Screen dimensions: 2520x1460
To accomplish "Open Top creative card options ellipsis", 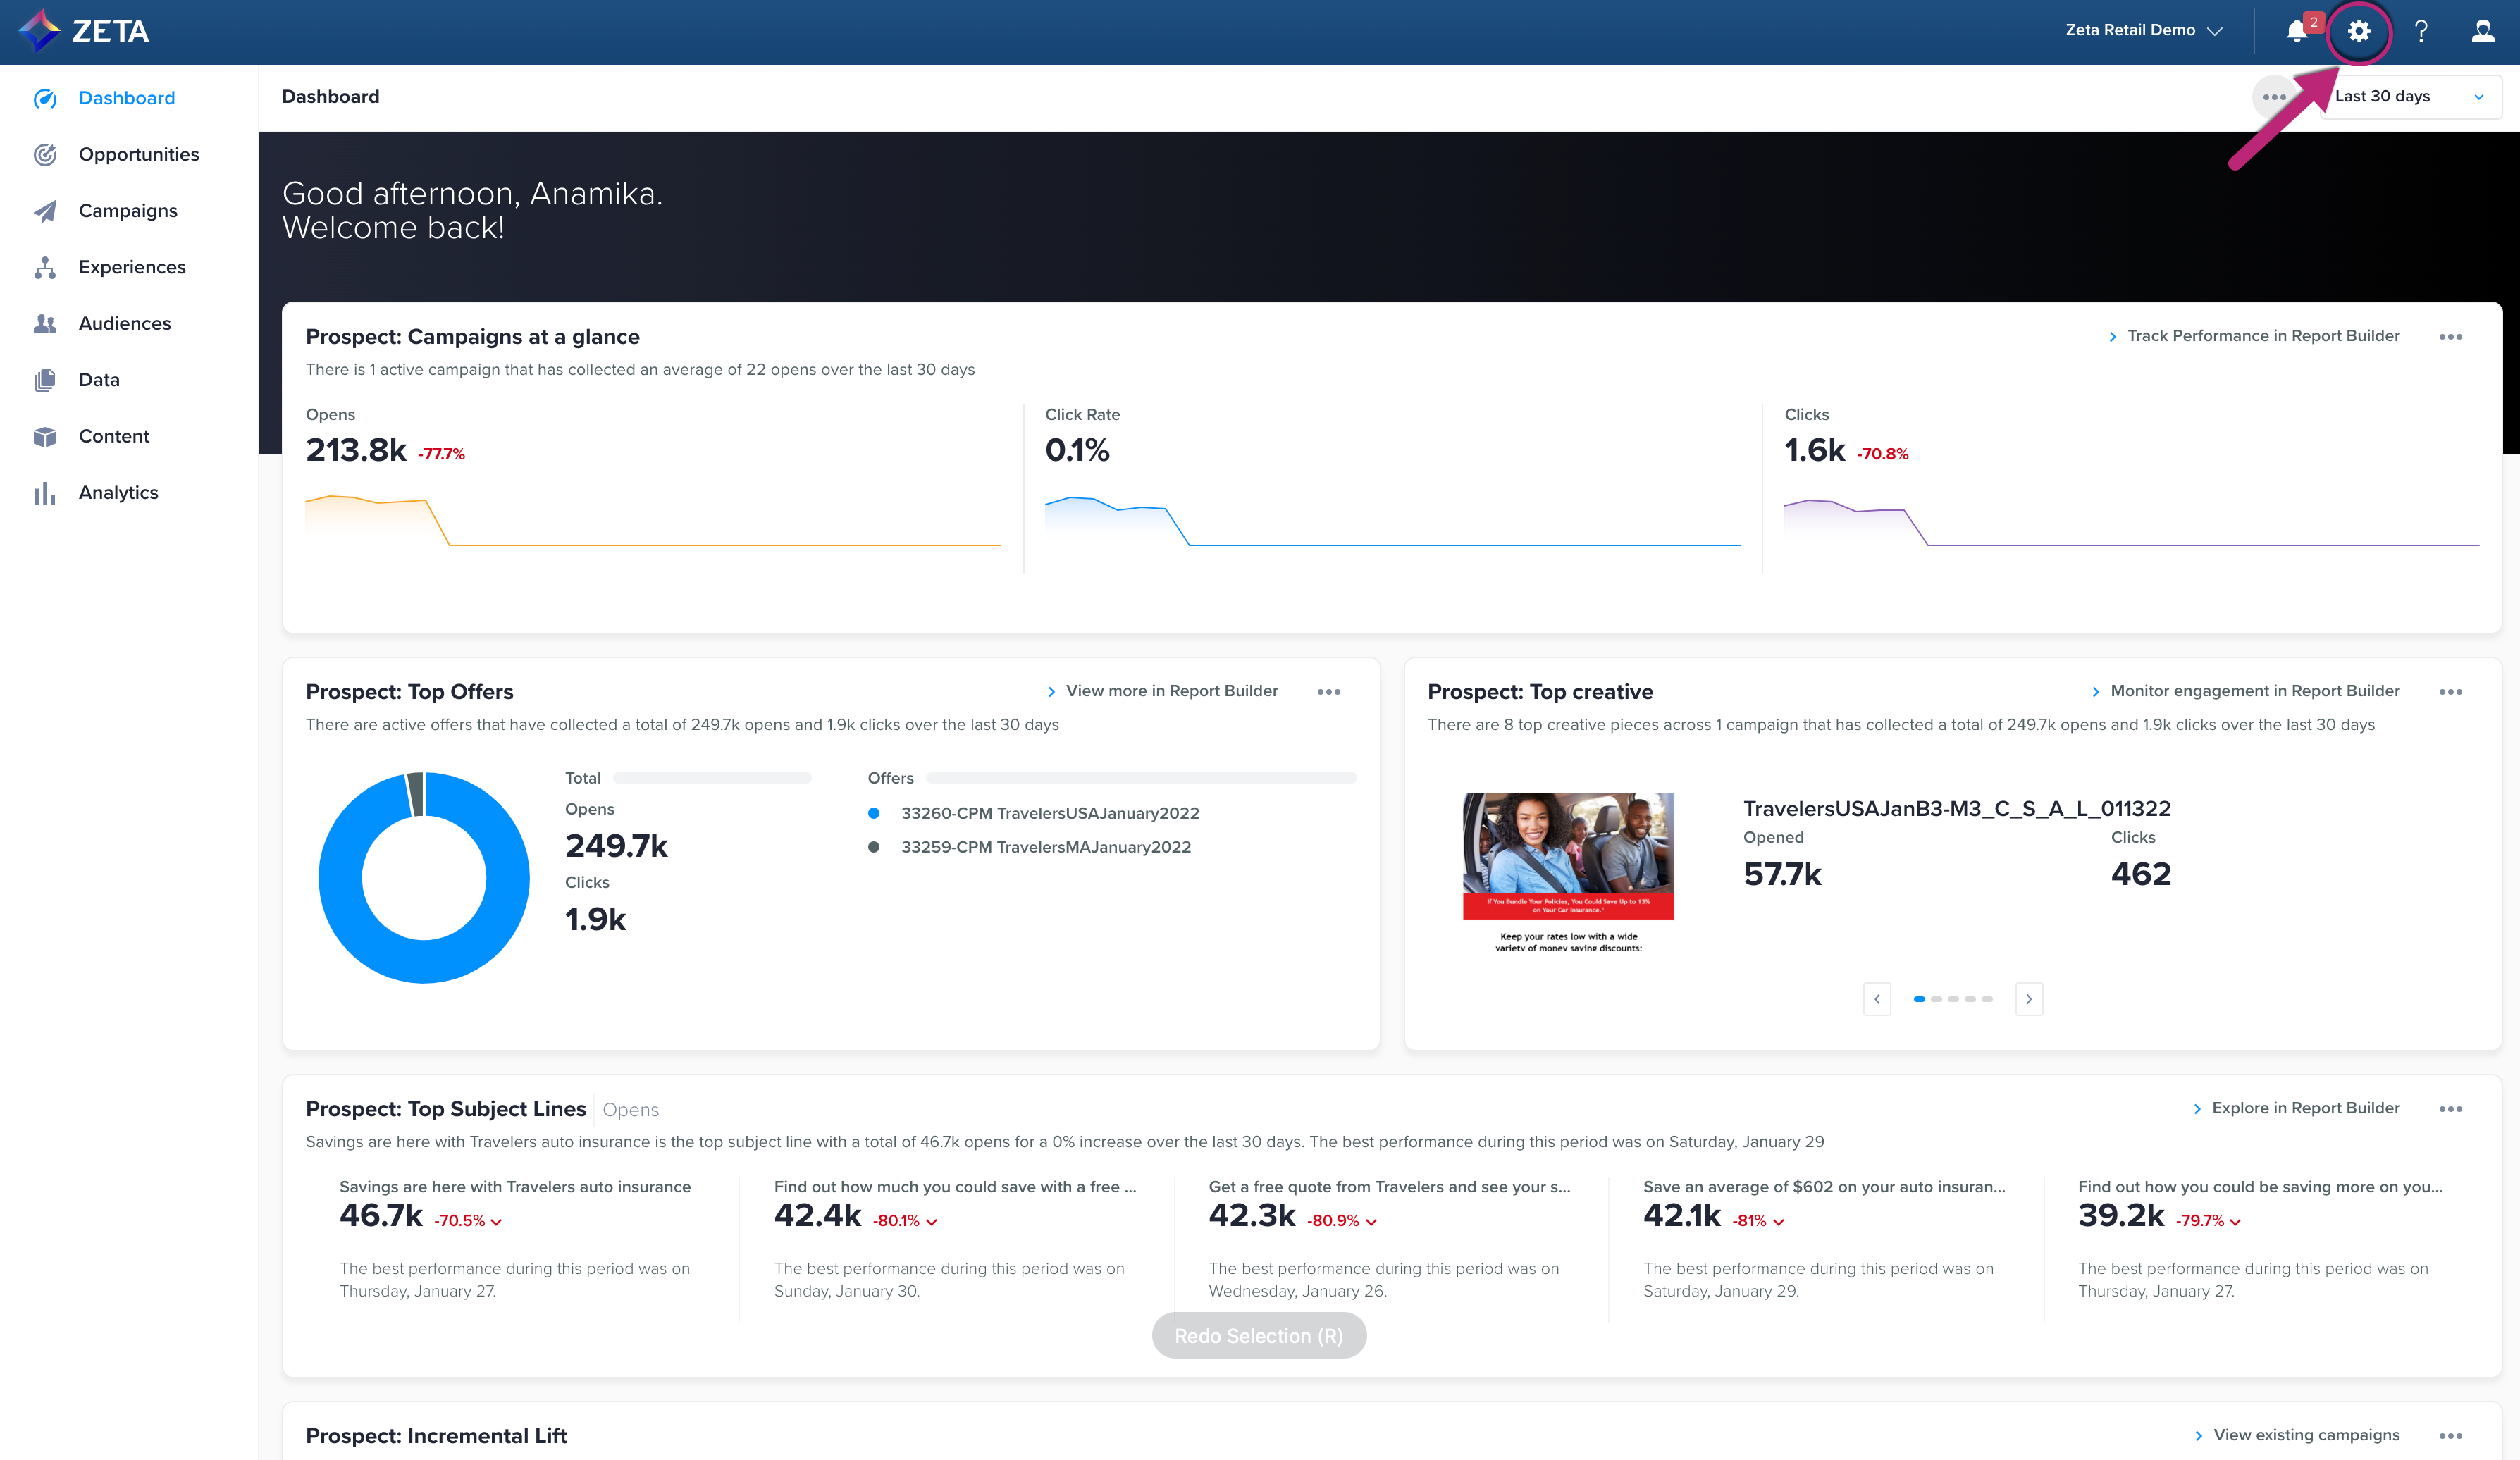I will pos(2450,692).
